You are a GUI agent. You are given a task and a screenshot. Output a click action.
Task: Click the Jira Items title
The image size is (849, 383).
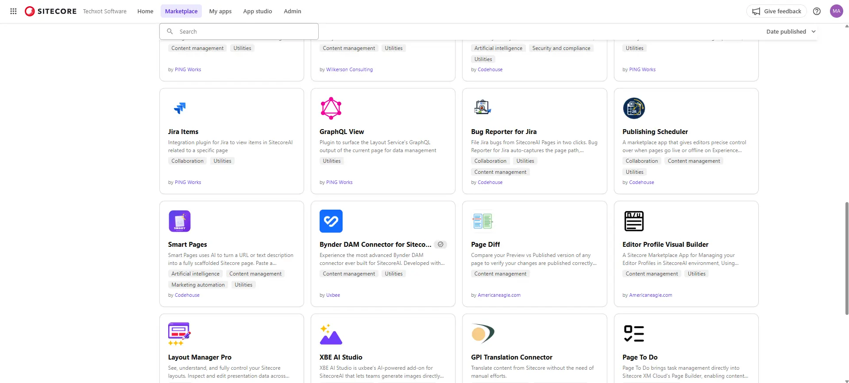tap(183, 132)
